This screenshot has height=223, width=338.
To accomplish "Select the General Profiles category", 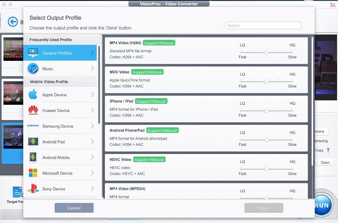I will tap(60, 53).
